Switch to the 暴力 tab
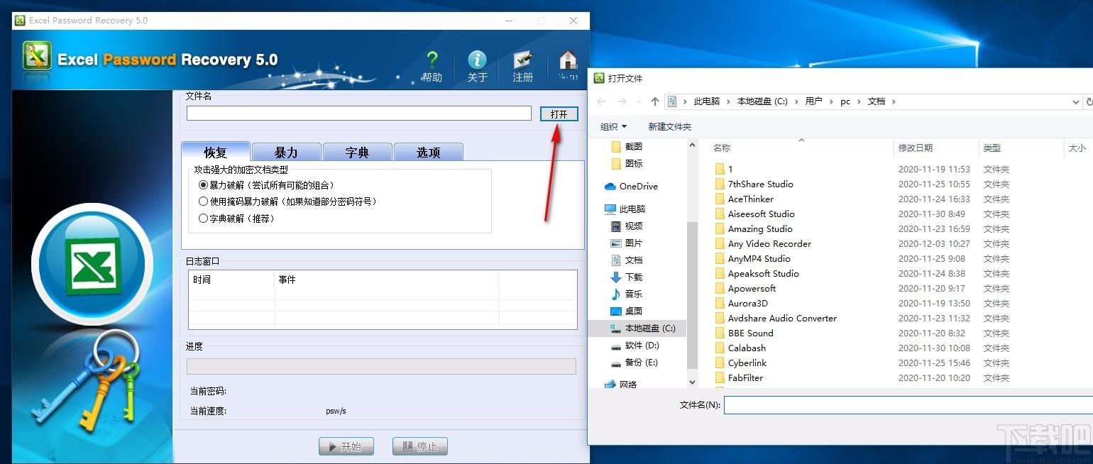This screenshot has width=1093, height=464. (286, 153)
